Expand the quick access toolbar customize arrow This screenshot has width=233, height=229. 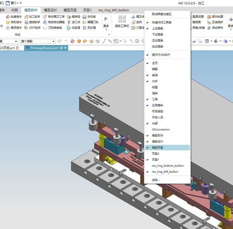coord(21,3)
